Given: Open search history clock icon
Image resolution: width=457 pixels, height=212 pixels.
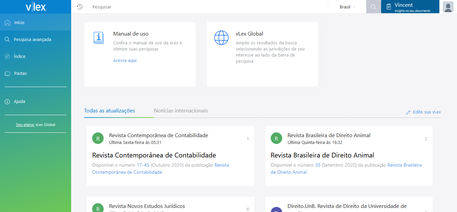Looking at the screenshot, I should (80, 7).
